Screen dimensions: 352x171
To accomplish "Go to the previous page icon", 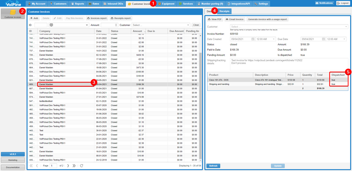I will (x=37, y=166).
